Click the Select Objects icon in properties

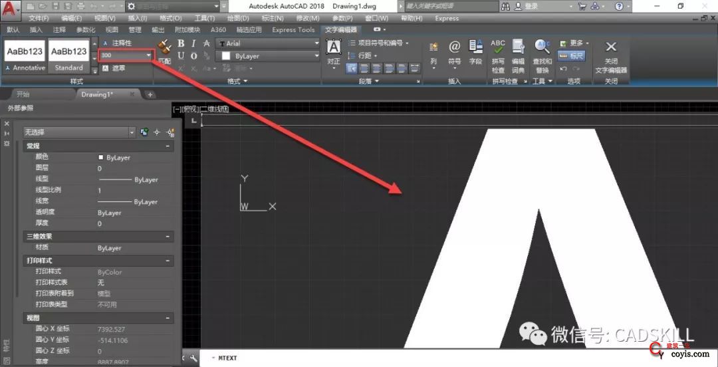pos(157,132)
